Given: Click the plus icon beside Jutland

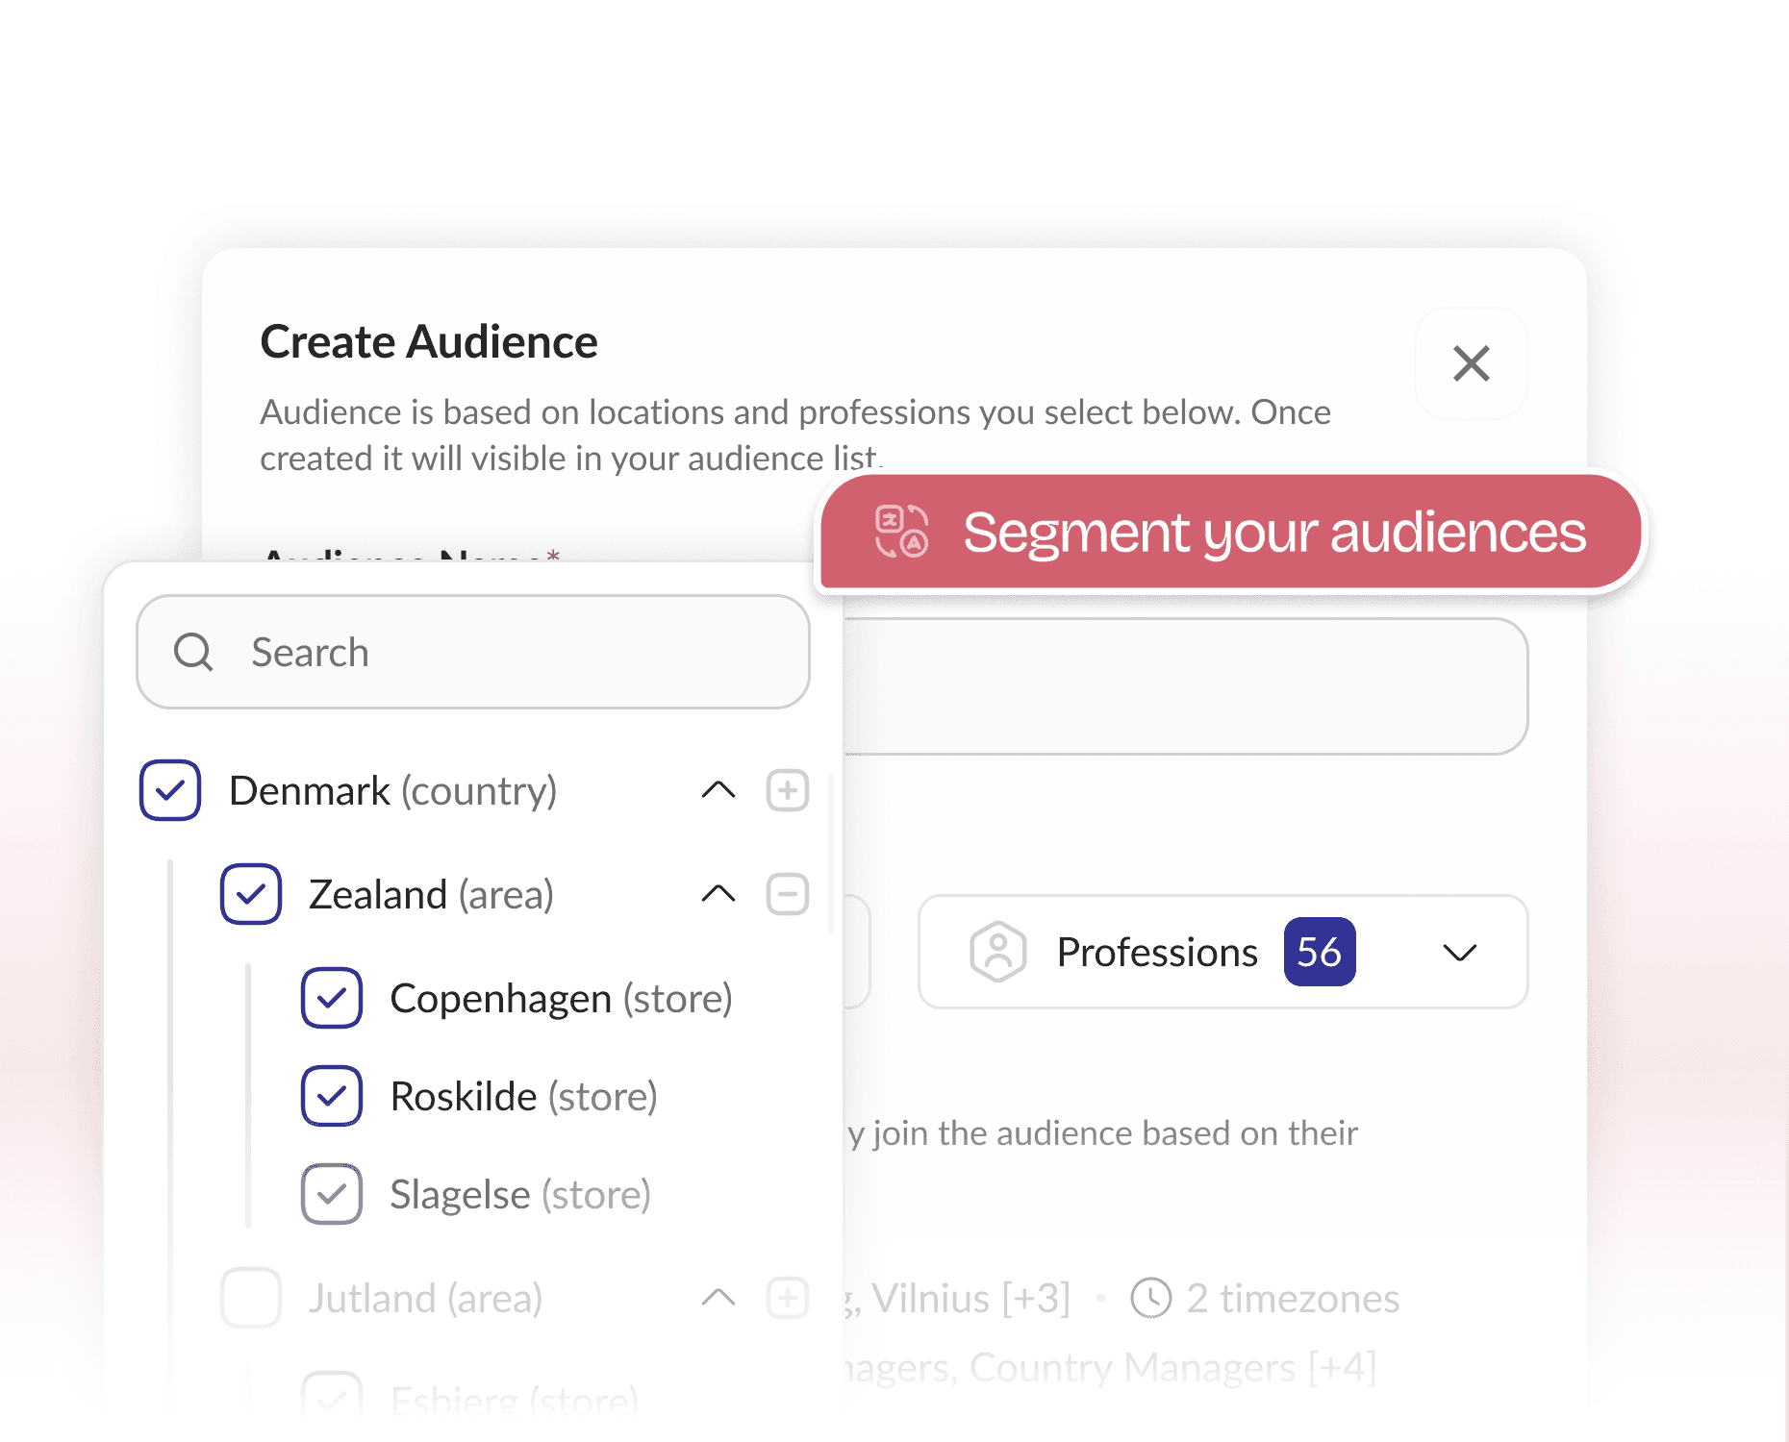Looking at the screenshot, I should (787, 1298).
